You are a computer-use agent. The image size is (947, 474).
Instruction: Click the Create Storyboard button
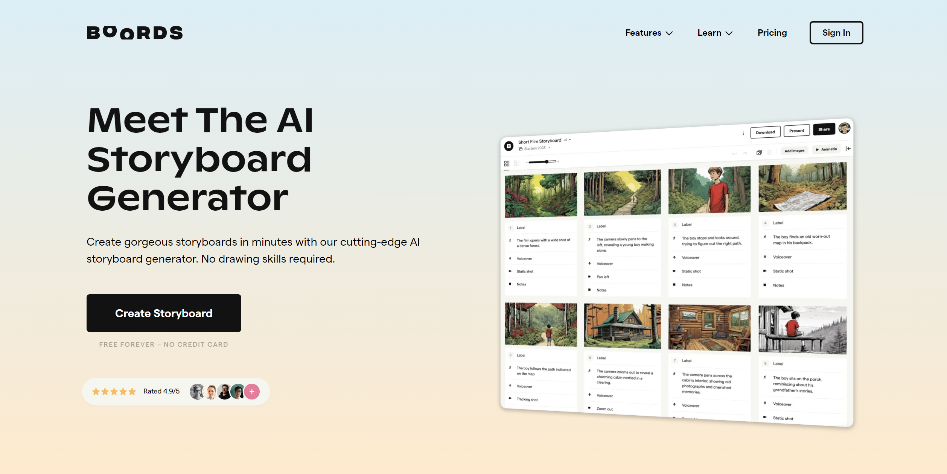164,313
